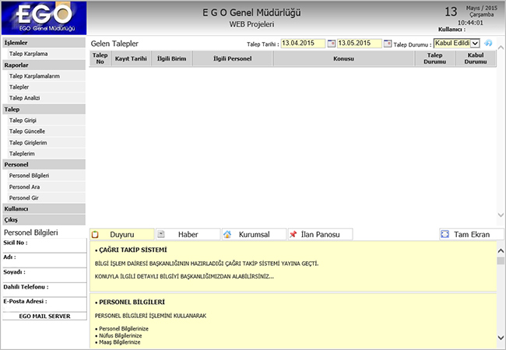Show the Duyuru tab
The height and width of the screenshot is (350, 506).
coord(121,234)
